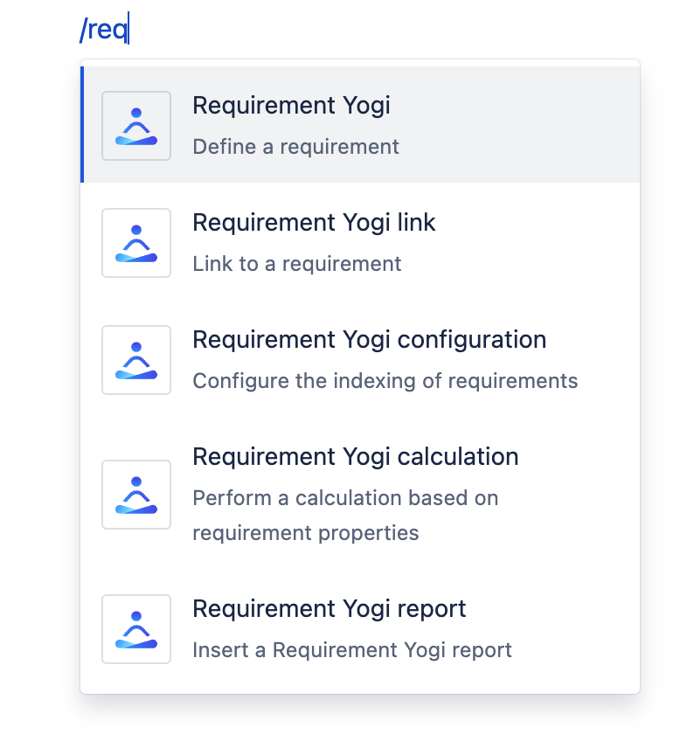Screen dimensions: 694x755
Task: Choose the 'Requirement Yogi report' title
Action: point(329,609)
